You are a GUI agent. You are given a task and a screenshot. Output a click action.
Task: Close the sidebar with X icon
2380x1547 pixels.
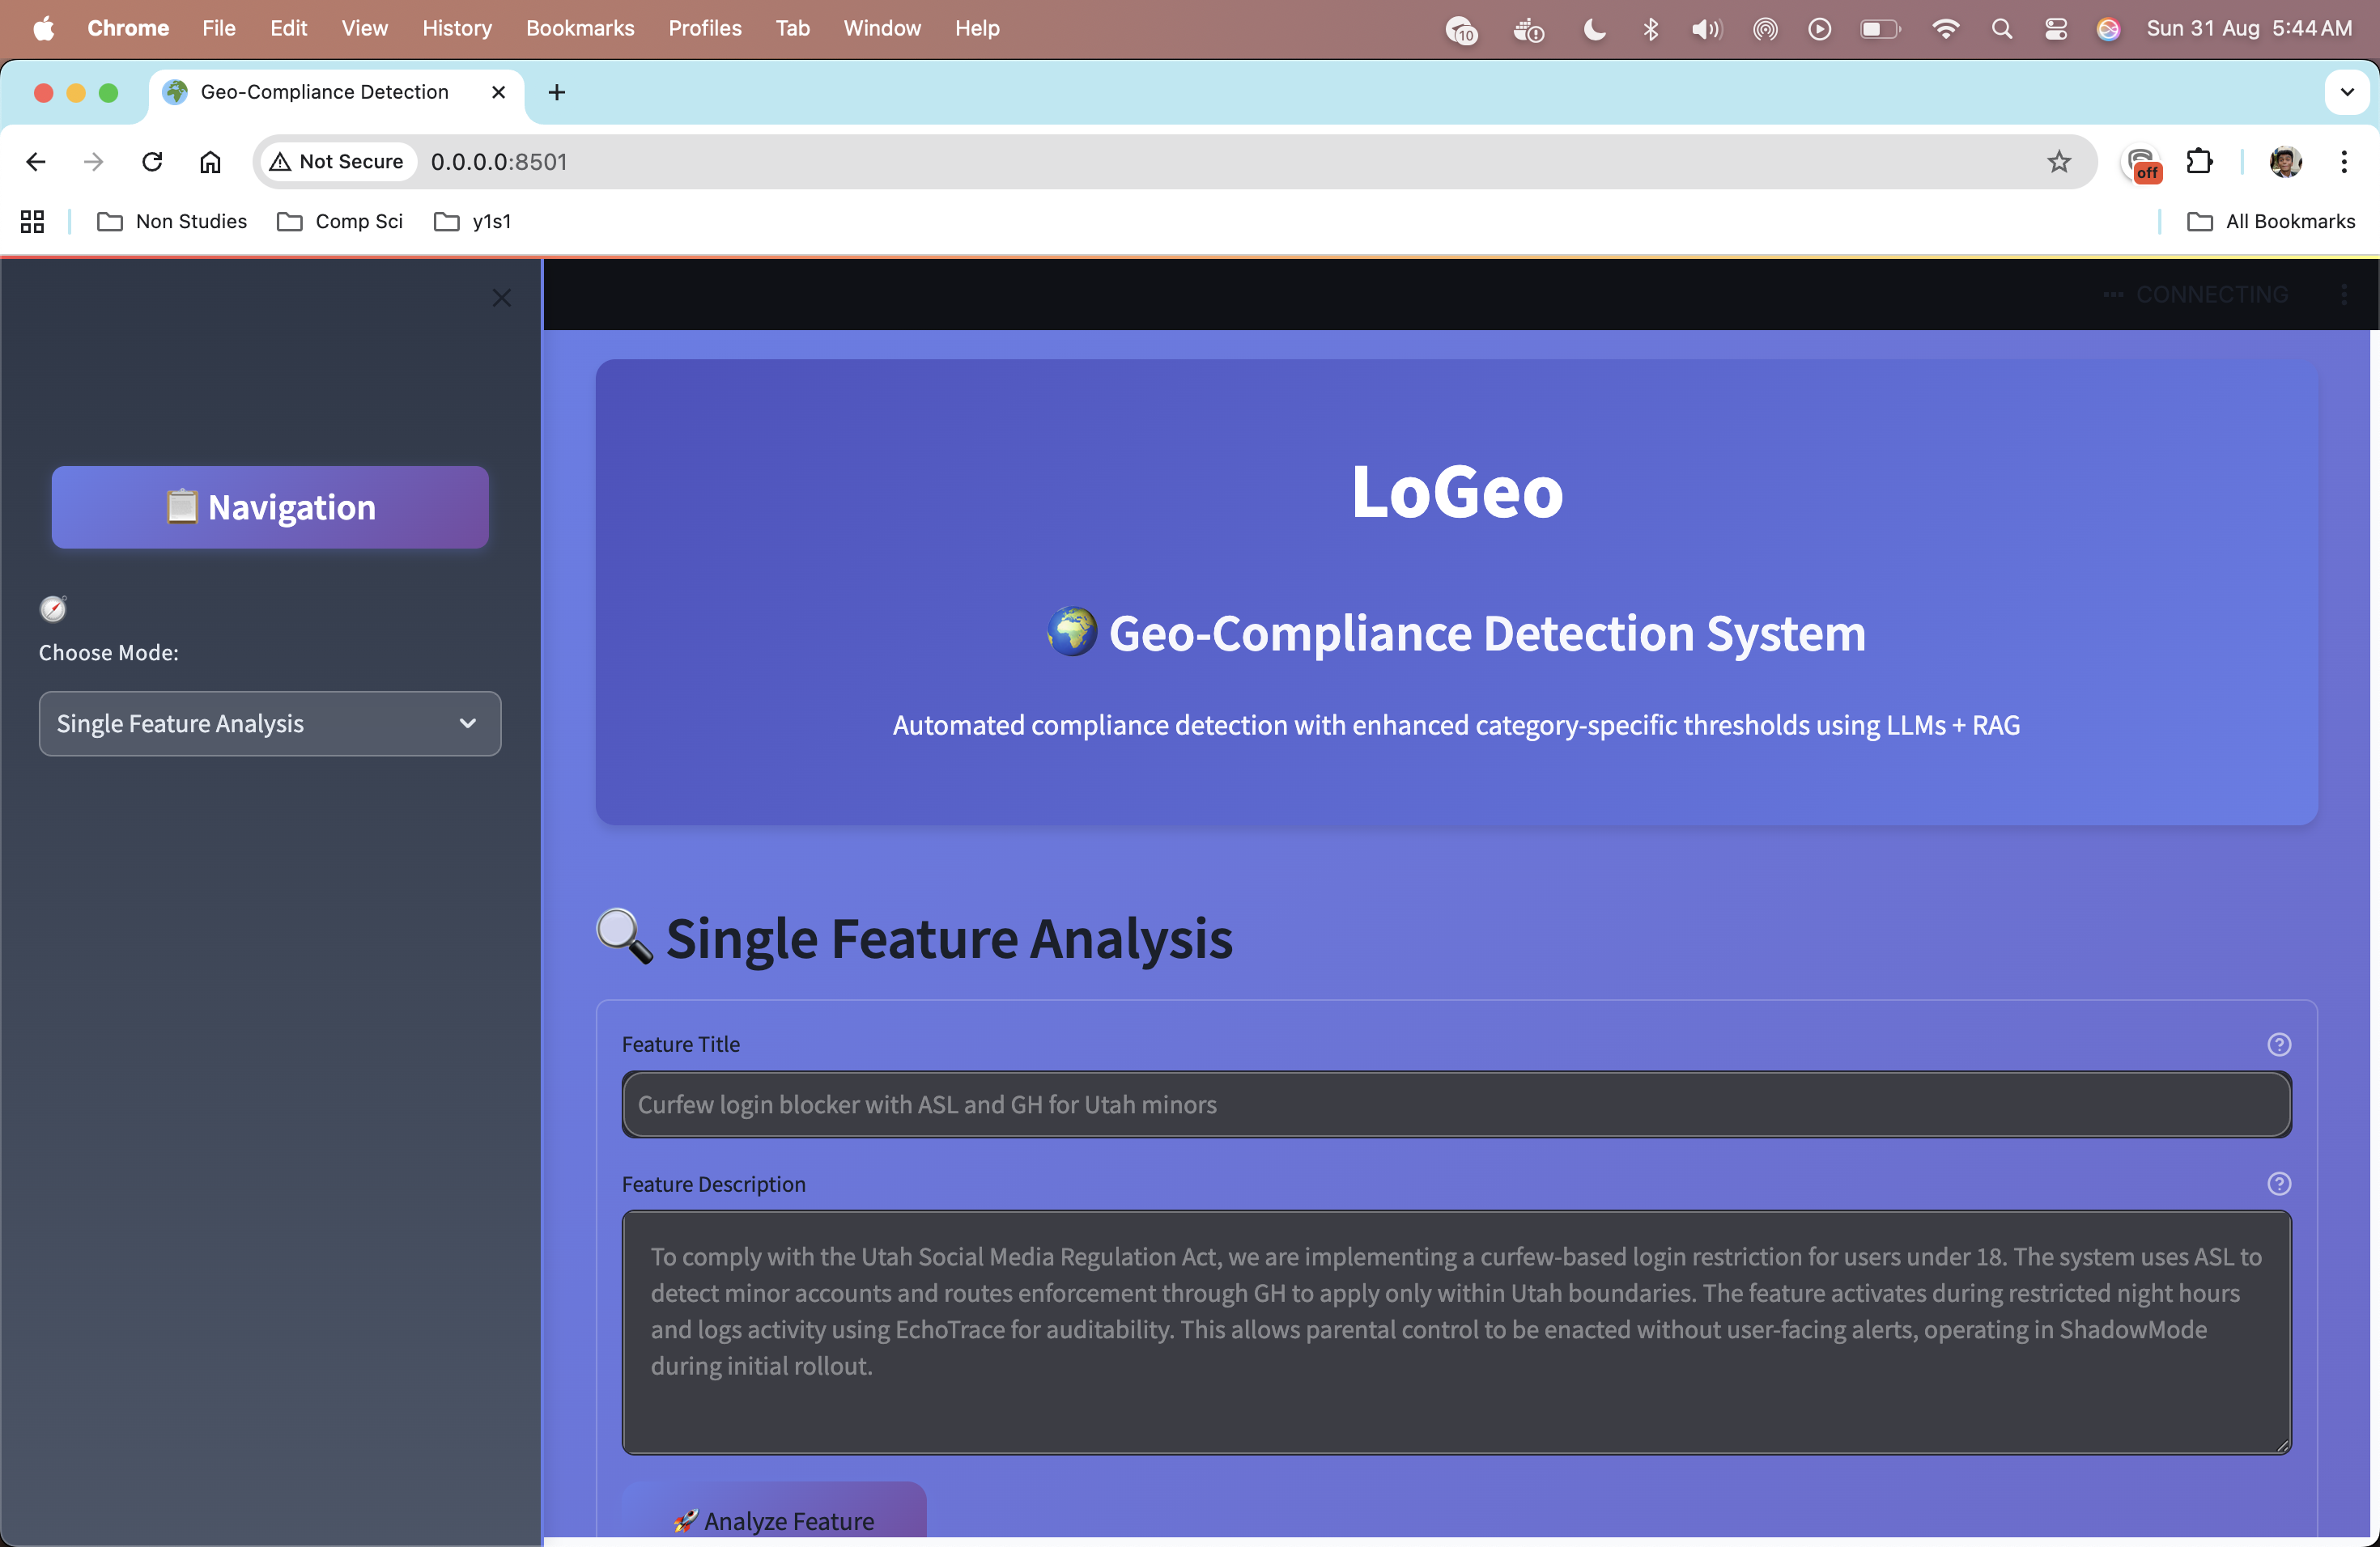click(501, 298)
